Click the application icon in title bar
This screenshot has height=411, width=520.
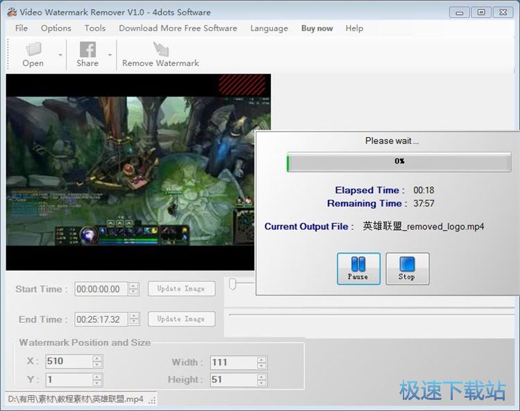tap(12, 12)
